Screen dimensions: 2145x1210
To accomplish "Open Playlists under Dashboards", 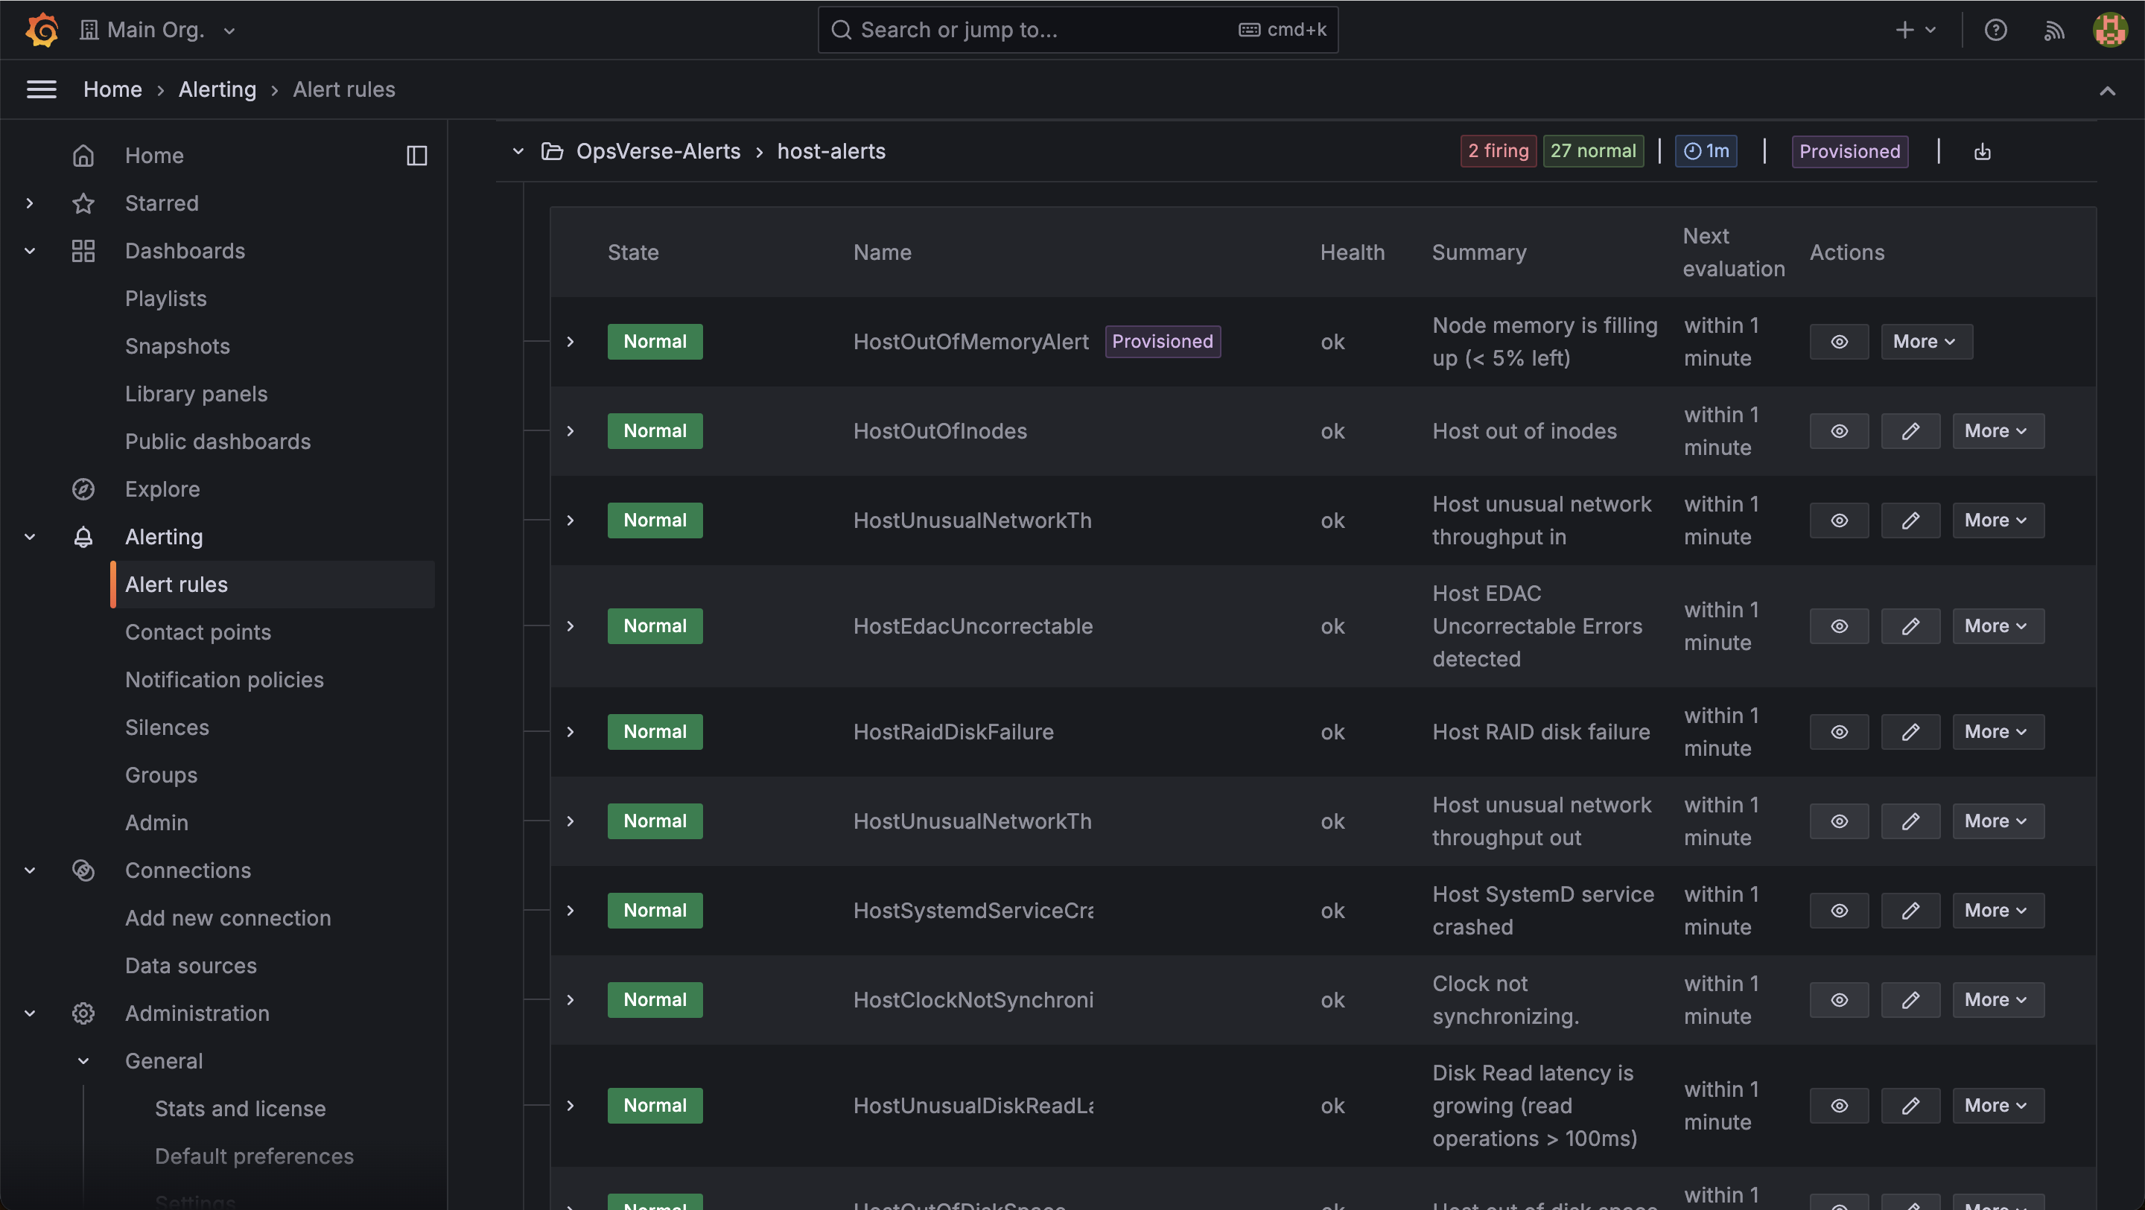I will pos(165,299).
